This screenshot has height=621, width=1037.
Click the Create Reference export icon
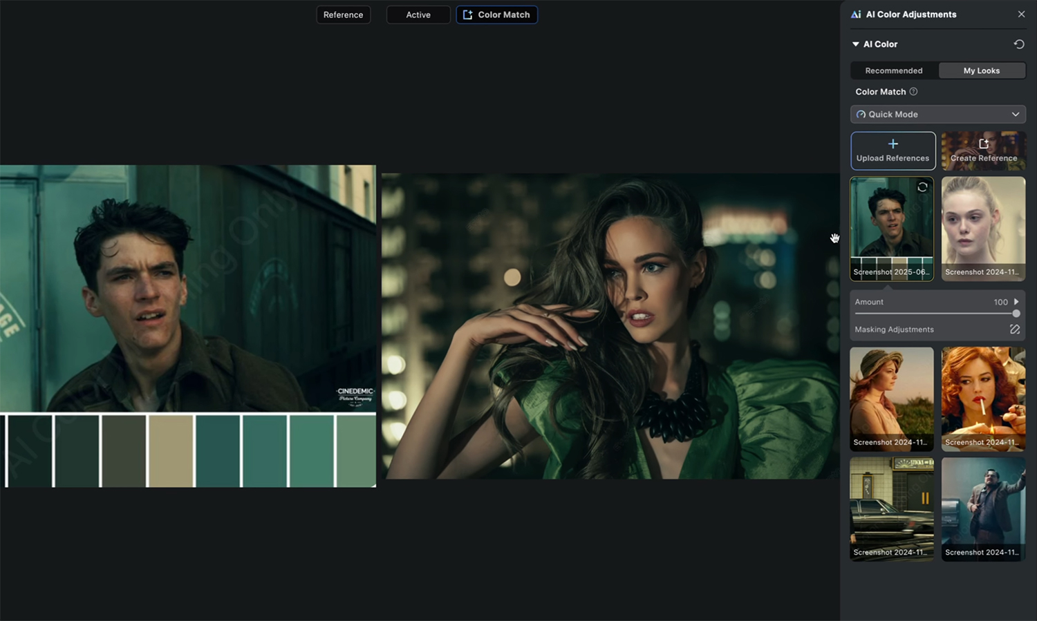983,144
